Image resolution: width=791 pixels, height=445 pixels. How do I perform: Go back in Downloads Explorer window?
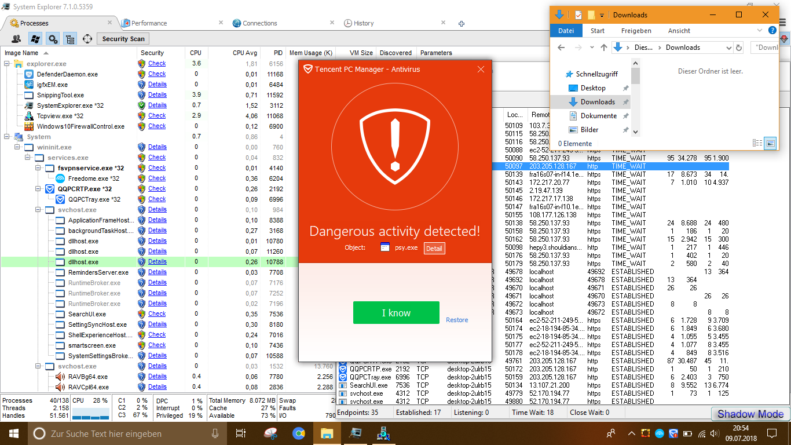(561, 48)
